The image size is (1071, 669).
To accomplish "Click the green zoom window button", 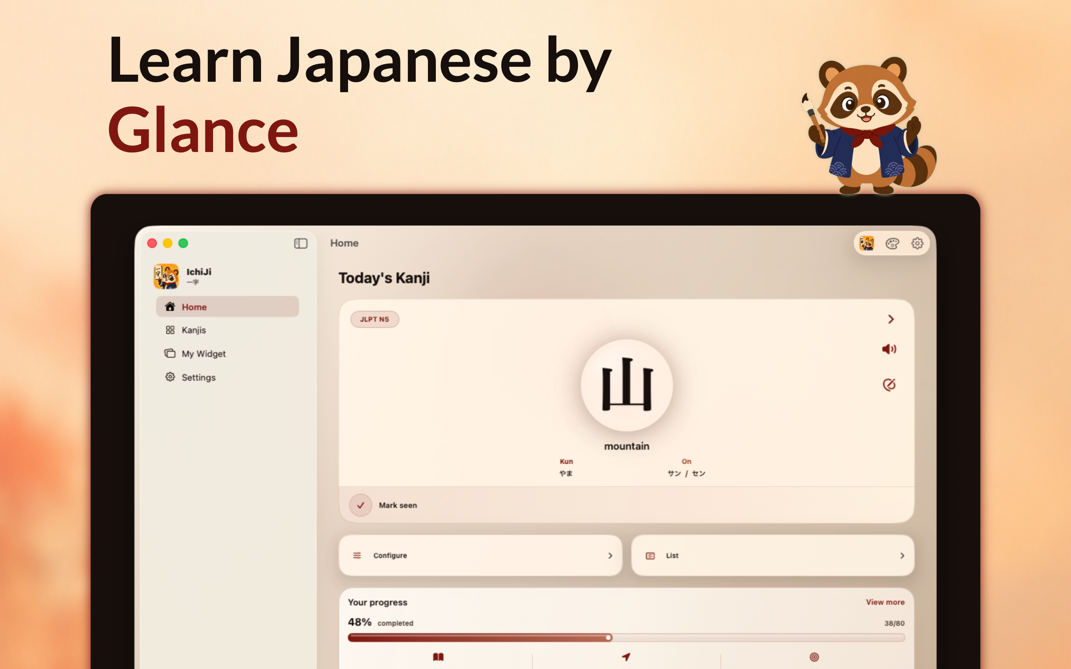I will tap(183, 243).
